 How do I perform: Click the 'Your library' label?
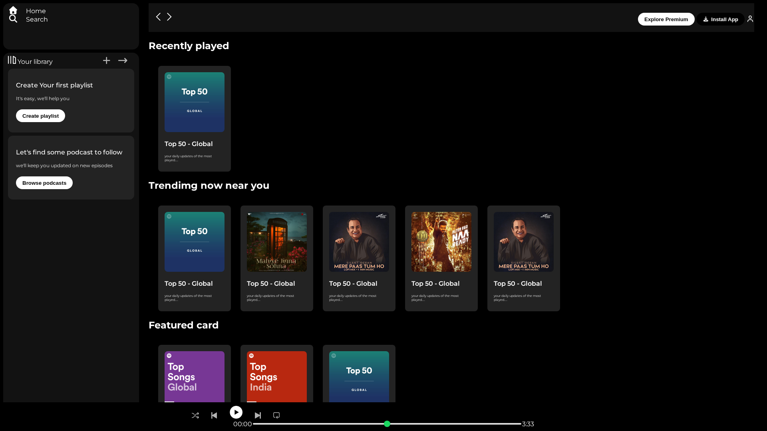[35, 62]
